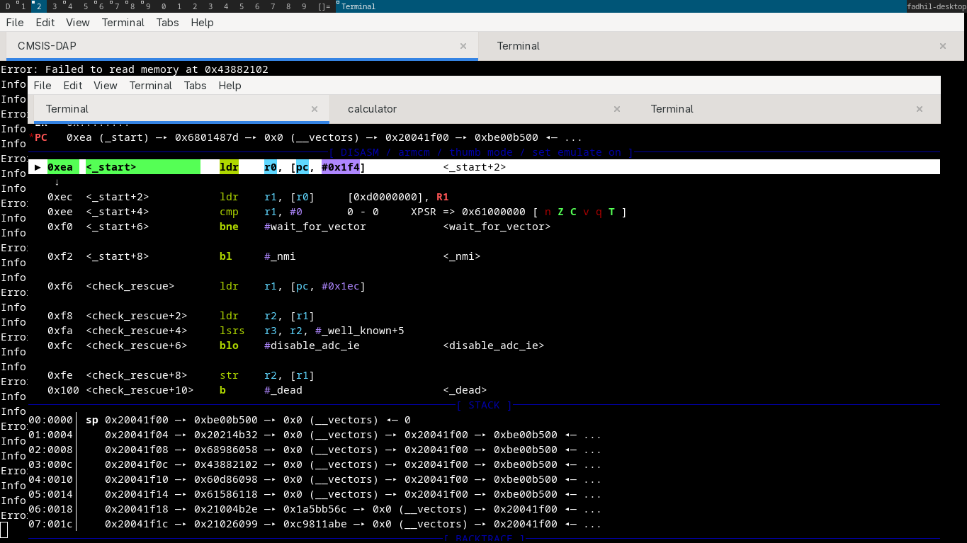Select the highlighted tag 2 in top bar

(38, 6)
